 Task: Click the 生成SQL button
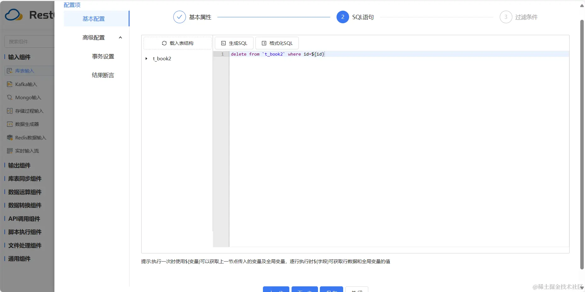[x=234, y=43]
